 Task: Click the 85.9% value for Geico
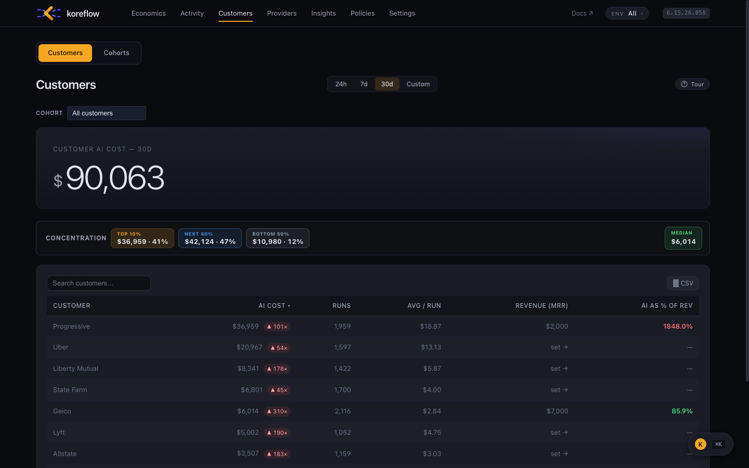[682, 411]
